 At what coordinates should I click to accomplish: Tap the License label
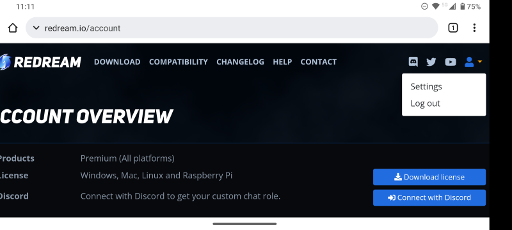(14, 176)
